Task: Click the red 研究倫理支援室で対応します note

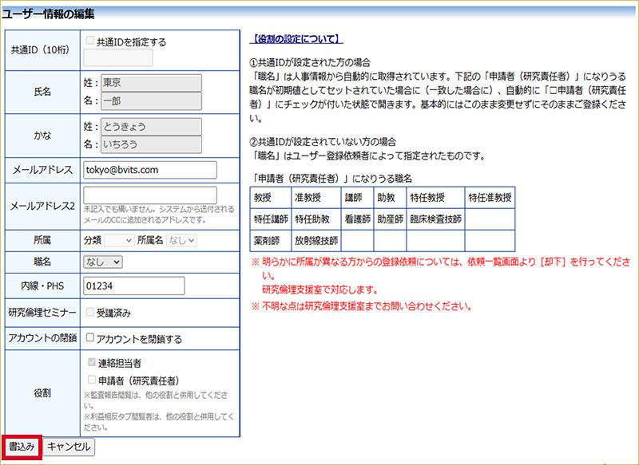Action: click(x=320, y=290)
